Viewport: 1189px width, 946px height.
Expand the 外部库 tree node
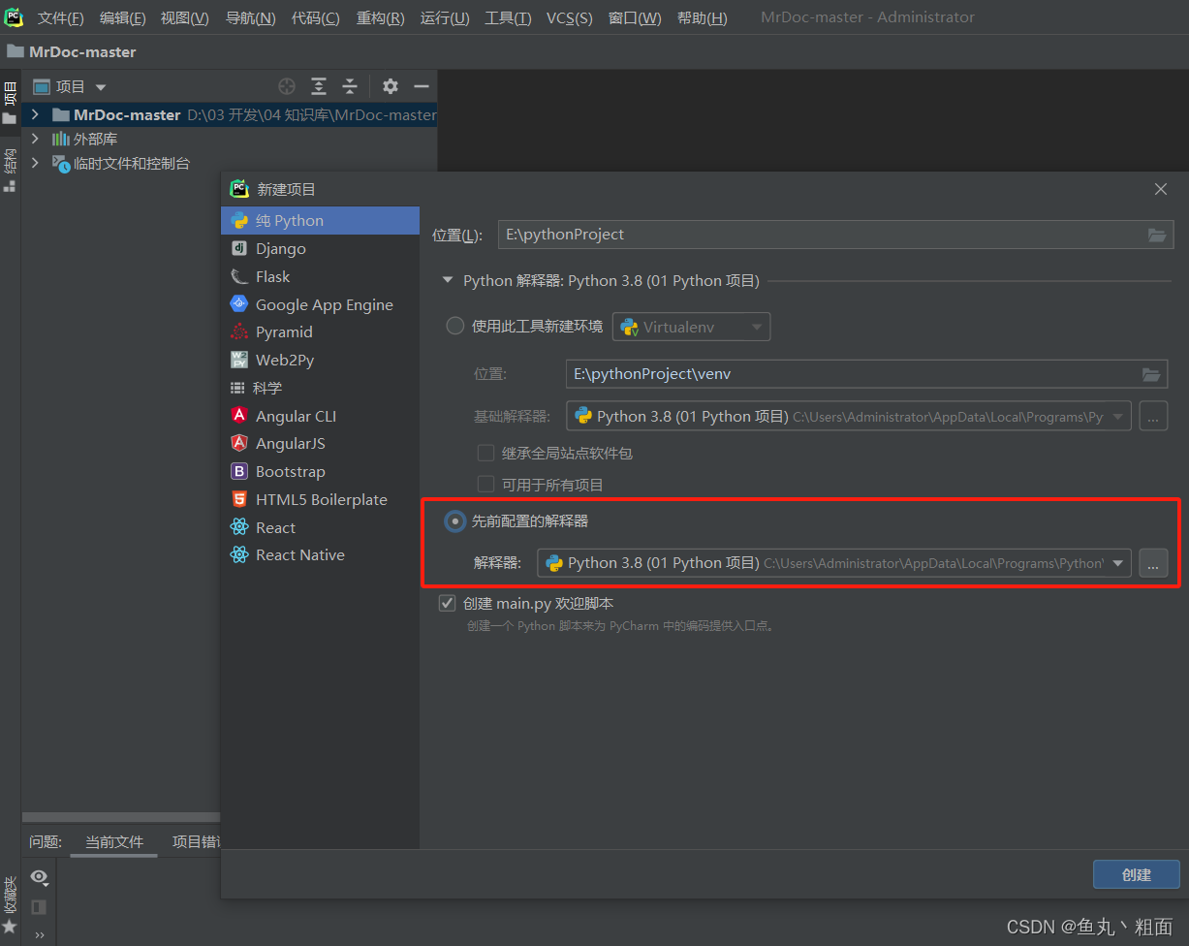coord(35,139)
